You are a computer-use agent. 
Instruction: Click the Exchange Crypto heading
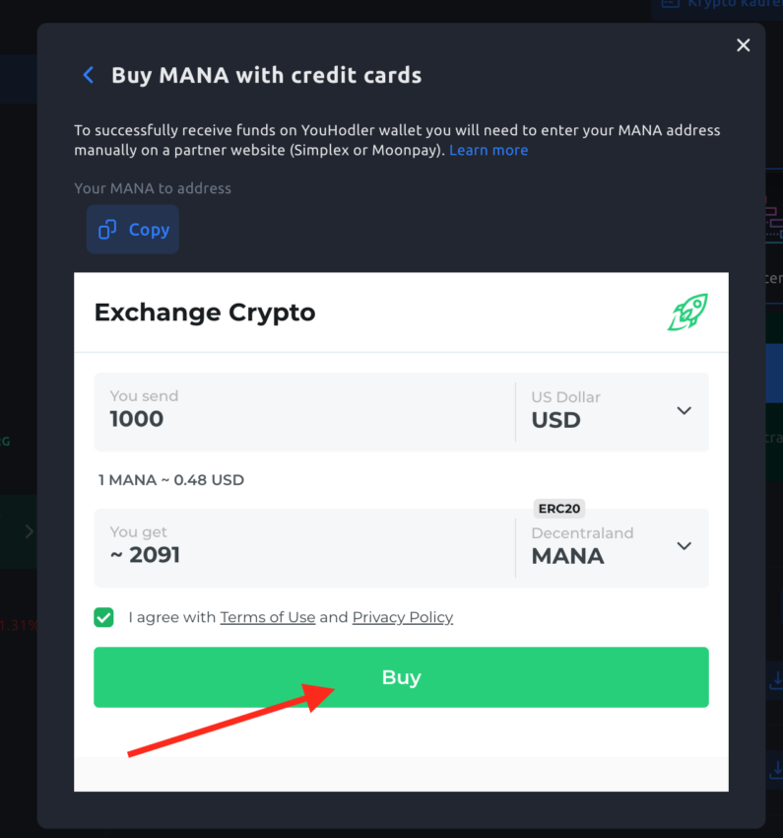point(205,313)
